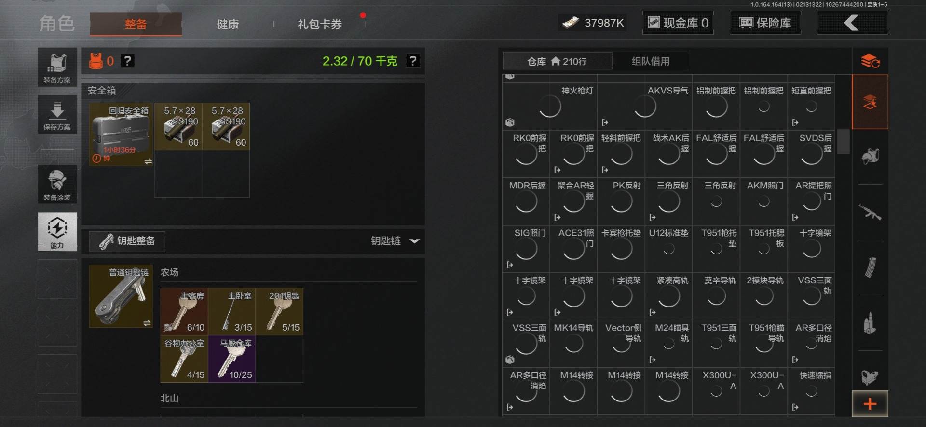Swap the 回归安全箱 secure container

[148, 161]
